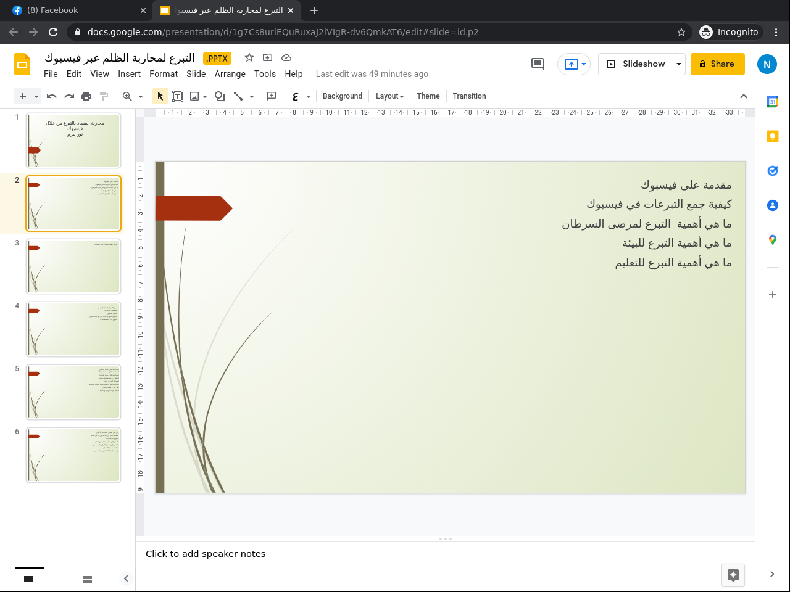This screenshot has height=592, width=790.
Task: Expand the Present to meeting dropdown arrow
Action: coord(584,64)
